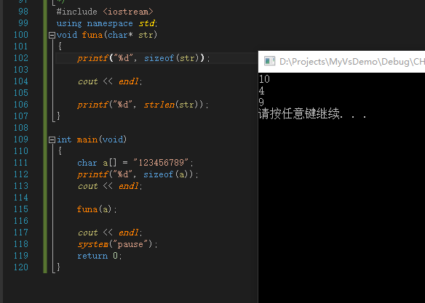Collapse the main function fold marker
The width and height of the screenshot is (425, 303).
52,140
